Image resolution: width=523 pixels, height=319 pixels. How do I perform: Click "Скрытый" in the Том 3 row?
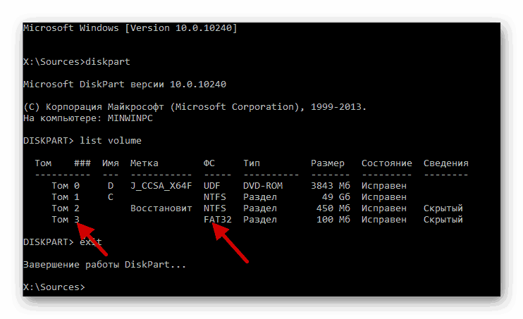pyautogui.click(x=443, y=220)
